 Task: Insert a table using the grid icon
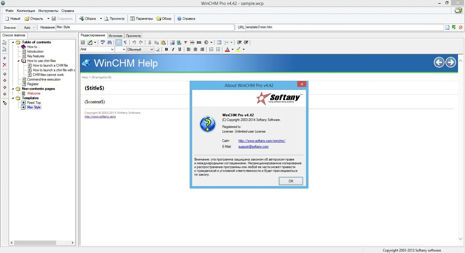pyautogui.click(x=219, y=42)
